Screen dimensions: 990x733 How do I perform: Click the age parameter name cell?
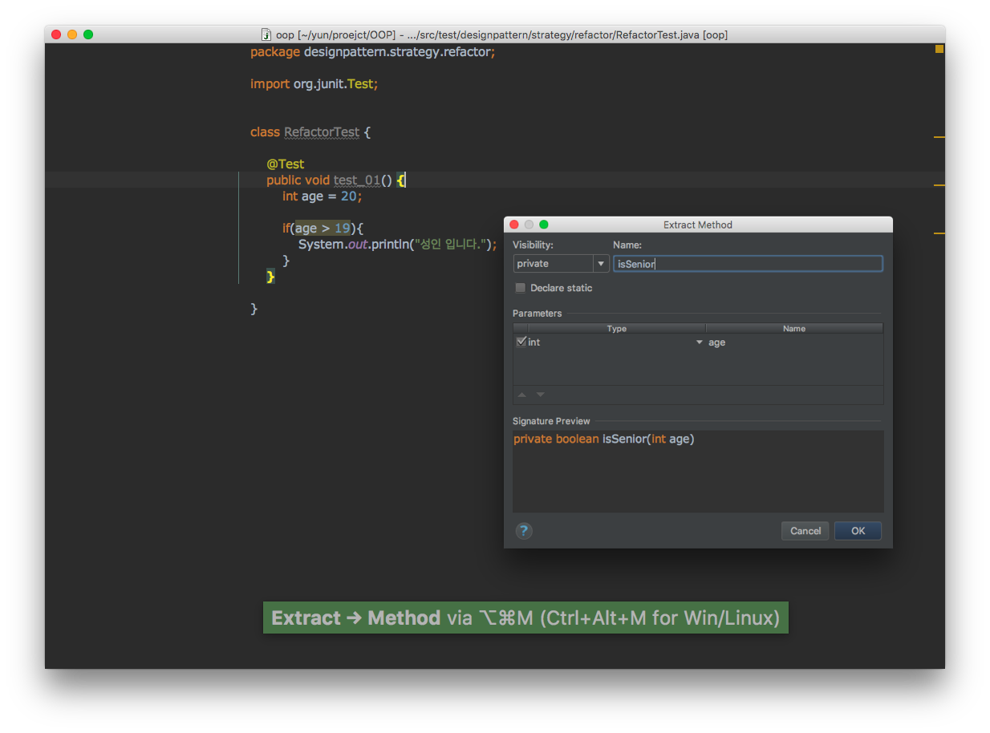[x=794, y=342]
